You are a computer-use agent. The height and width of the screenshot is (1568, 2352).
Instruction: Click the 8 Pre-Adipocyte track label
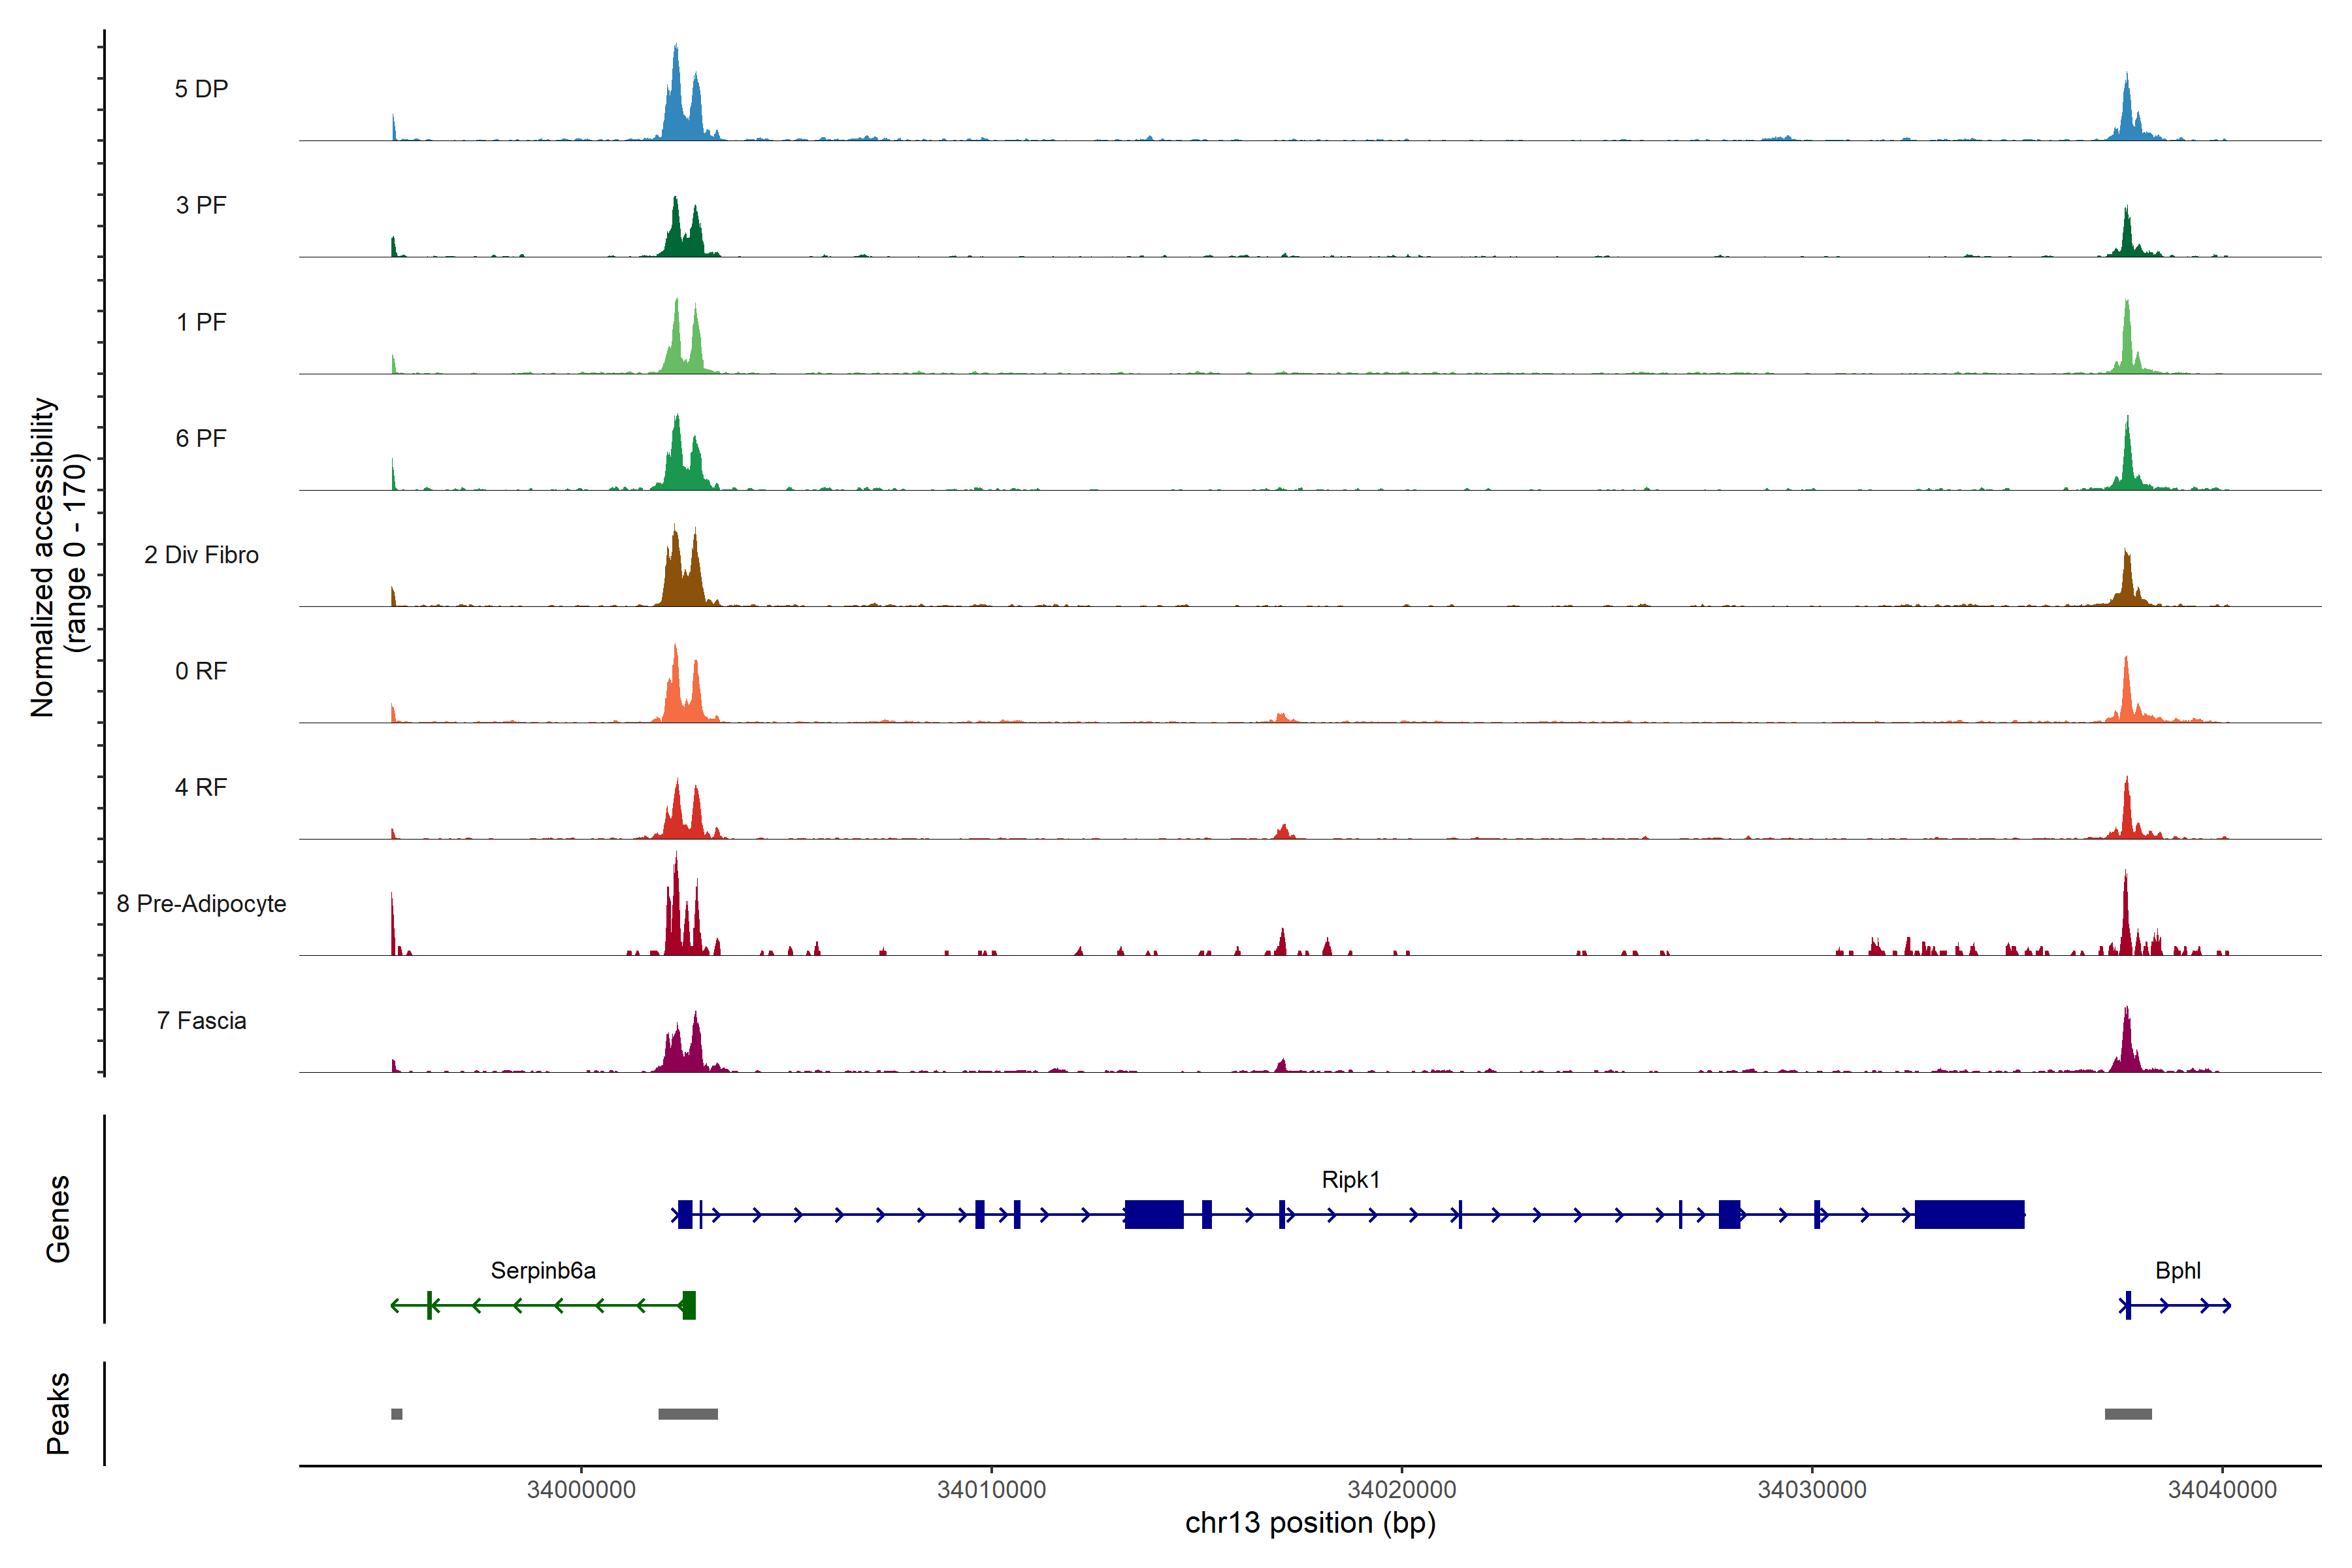201,904
